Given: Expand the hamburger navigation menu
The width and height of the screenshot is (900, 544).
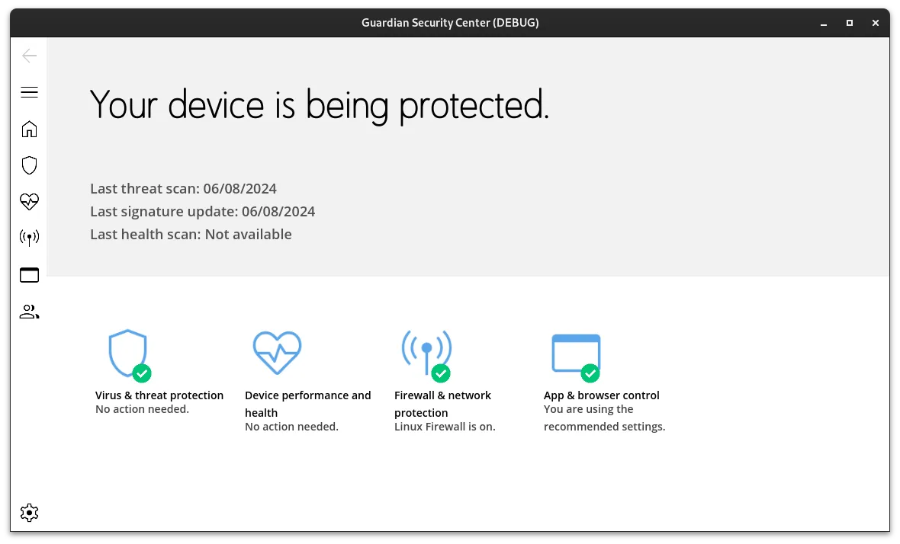Looking at the screenshot, I should pyautogui.click(x=29, y=92).
